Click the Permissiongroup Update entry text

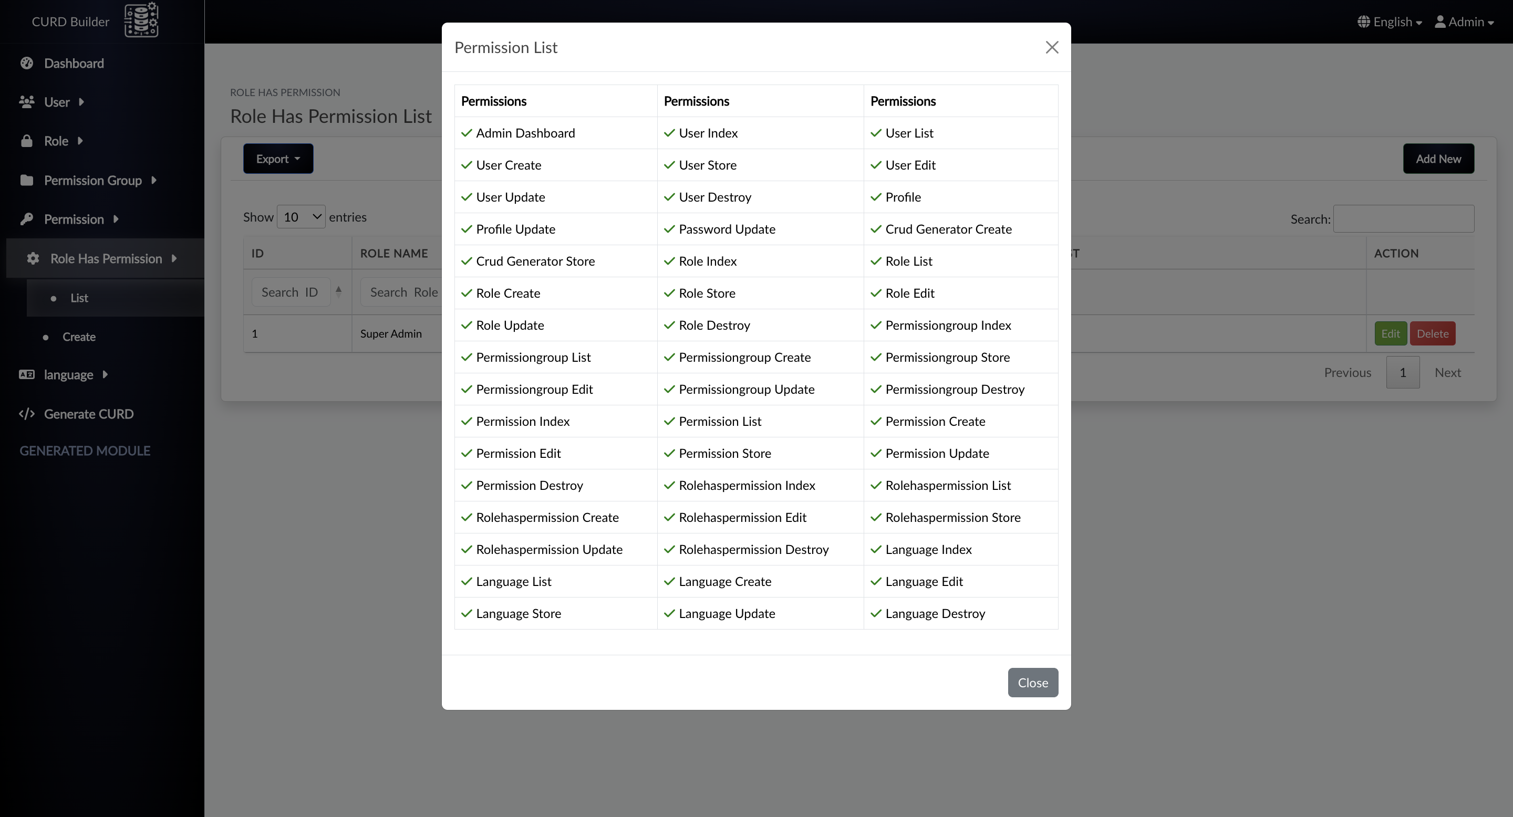click(747, 389)
